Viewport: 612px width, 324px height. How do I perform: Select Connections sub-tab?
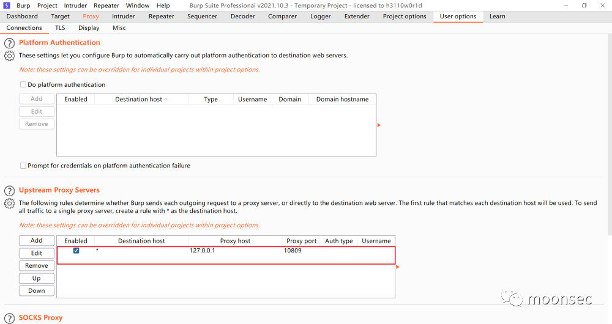(24, 28)
